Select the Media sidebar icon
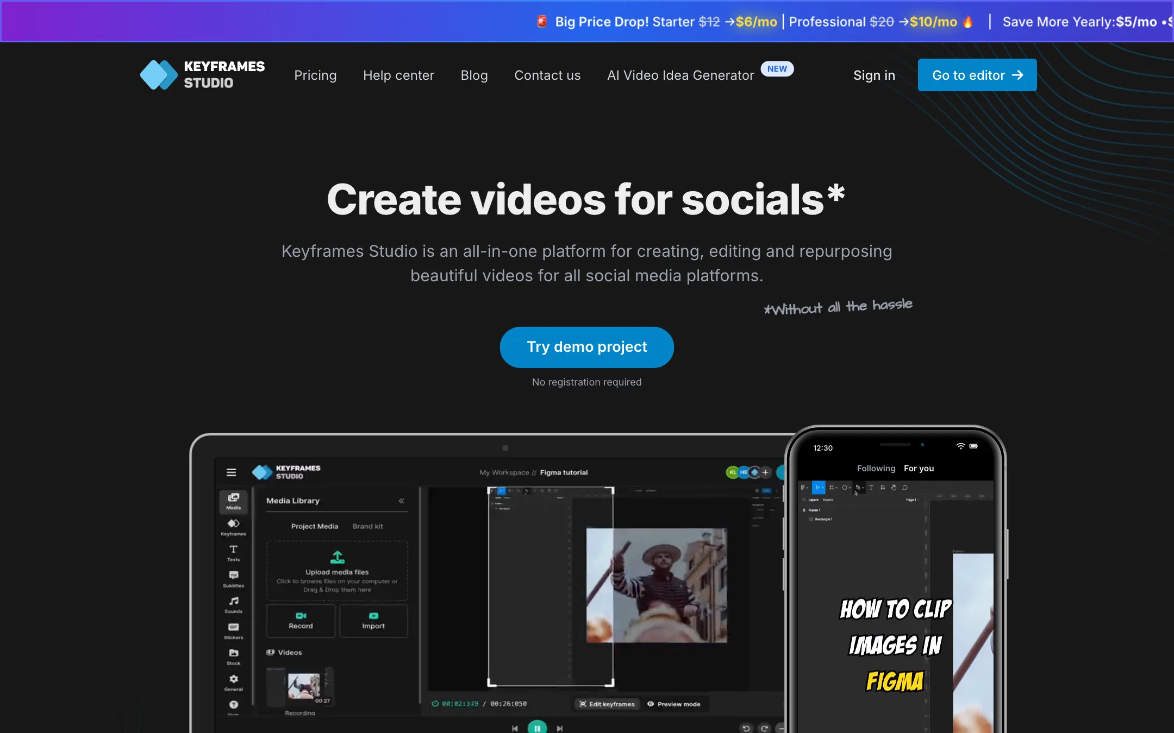Screen dimensions: 1174x733 tap(234, 501)
